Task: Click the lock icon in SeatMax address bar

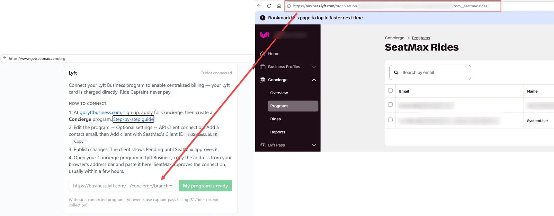Action: coord(5,59)
